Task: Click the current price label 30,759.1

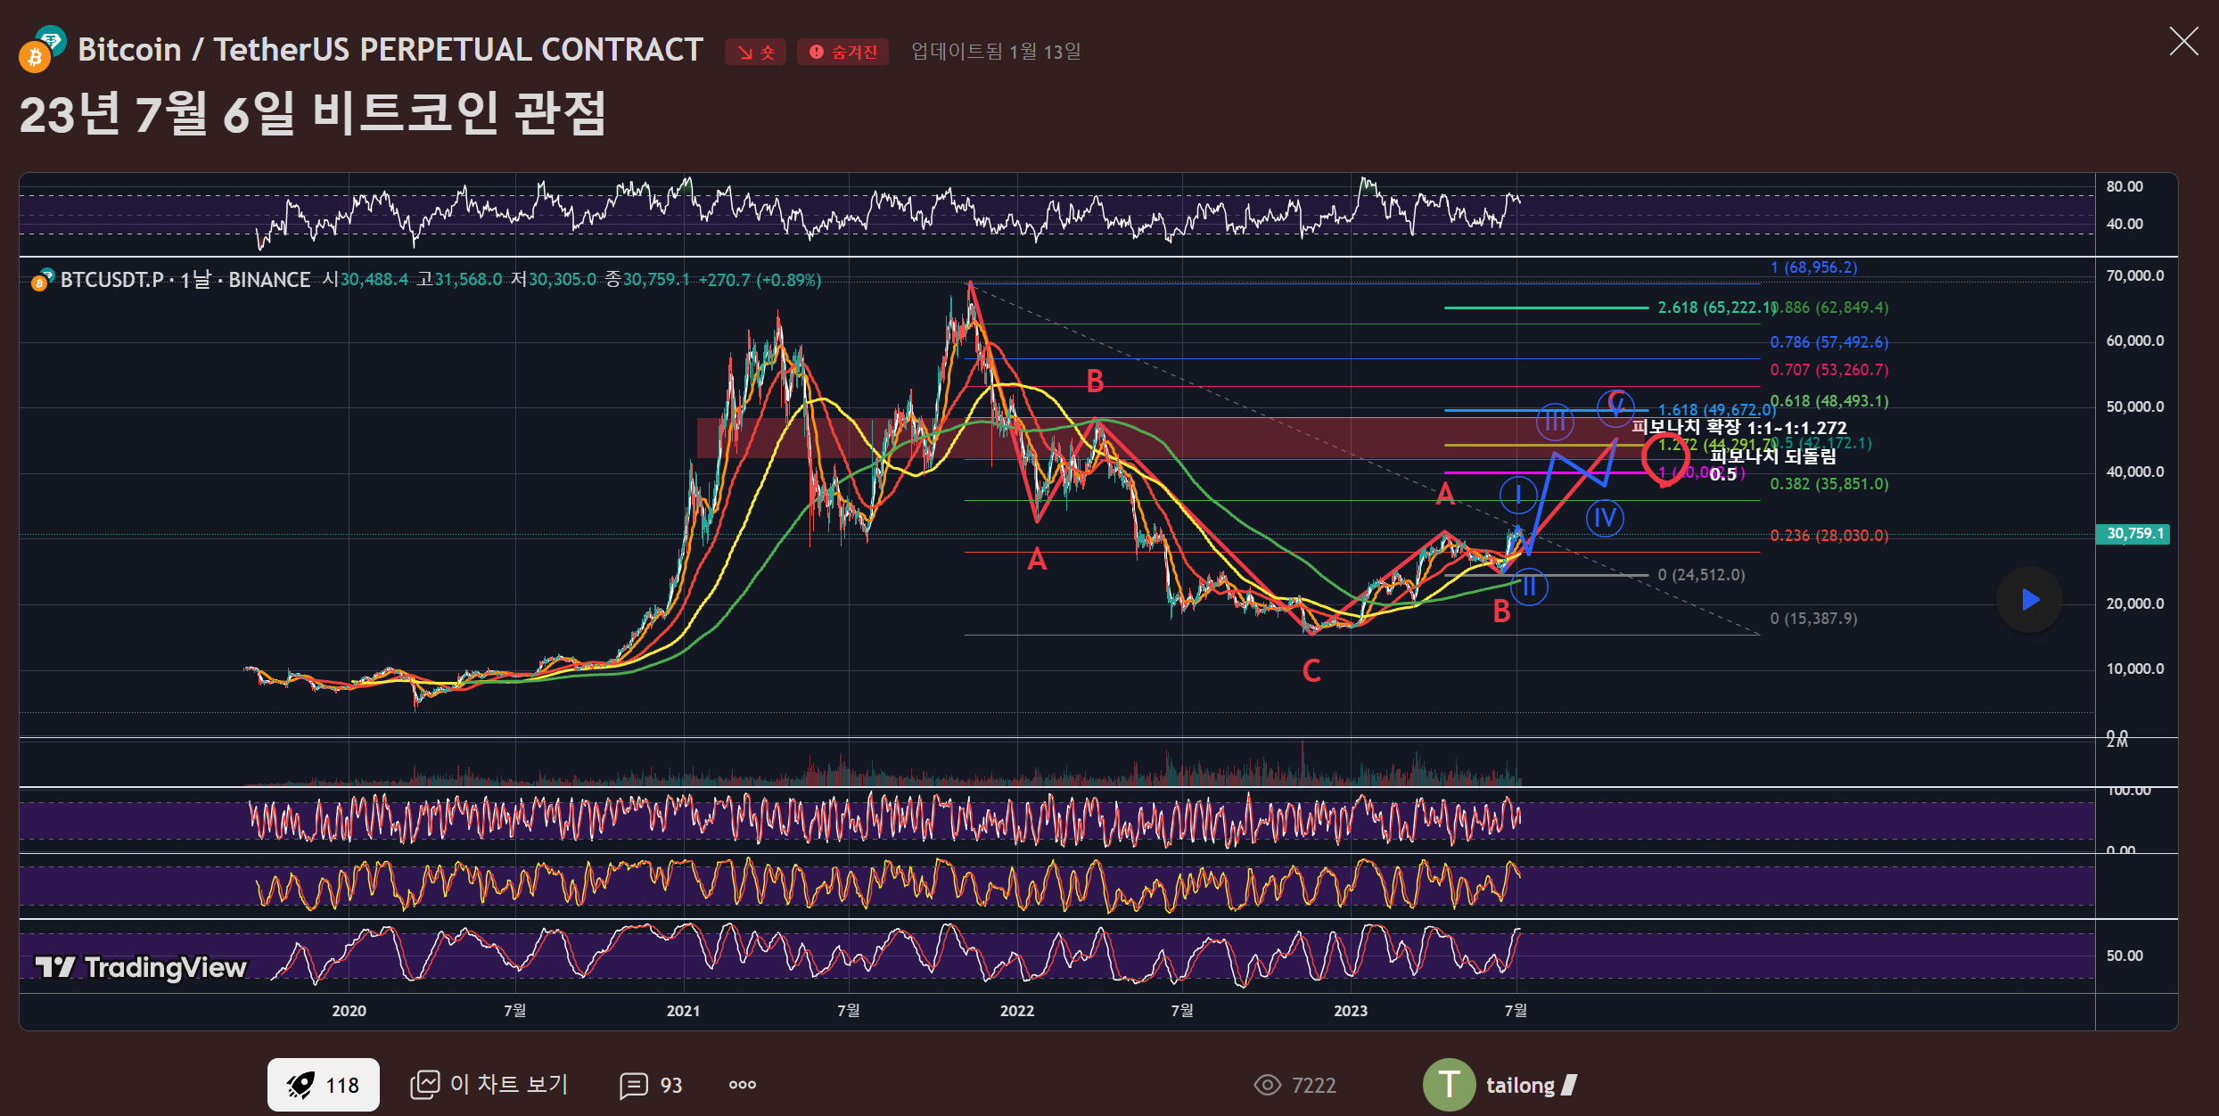Action: pyautogui.click(x=2133, y=534)
